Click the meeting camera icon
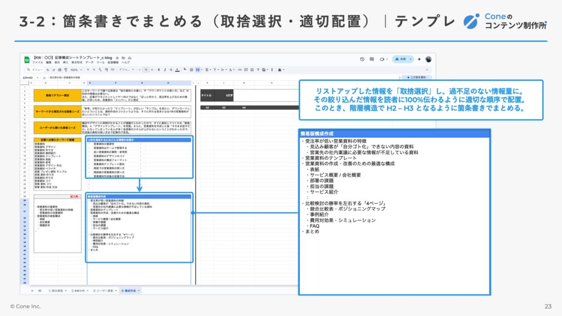The height and width of the screenshot is (316, 562). tap(383, 59)
